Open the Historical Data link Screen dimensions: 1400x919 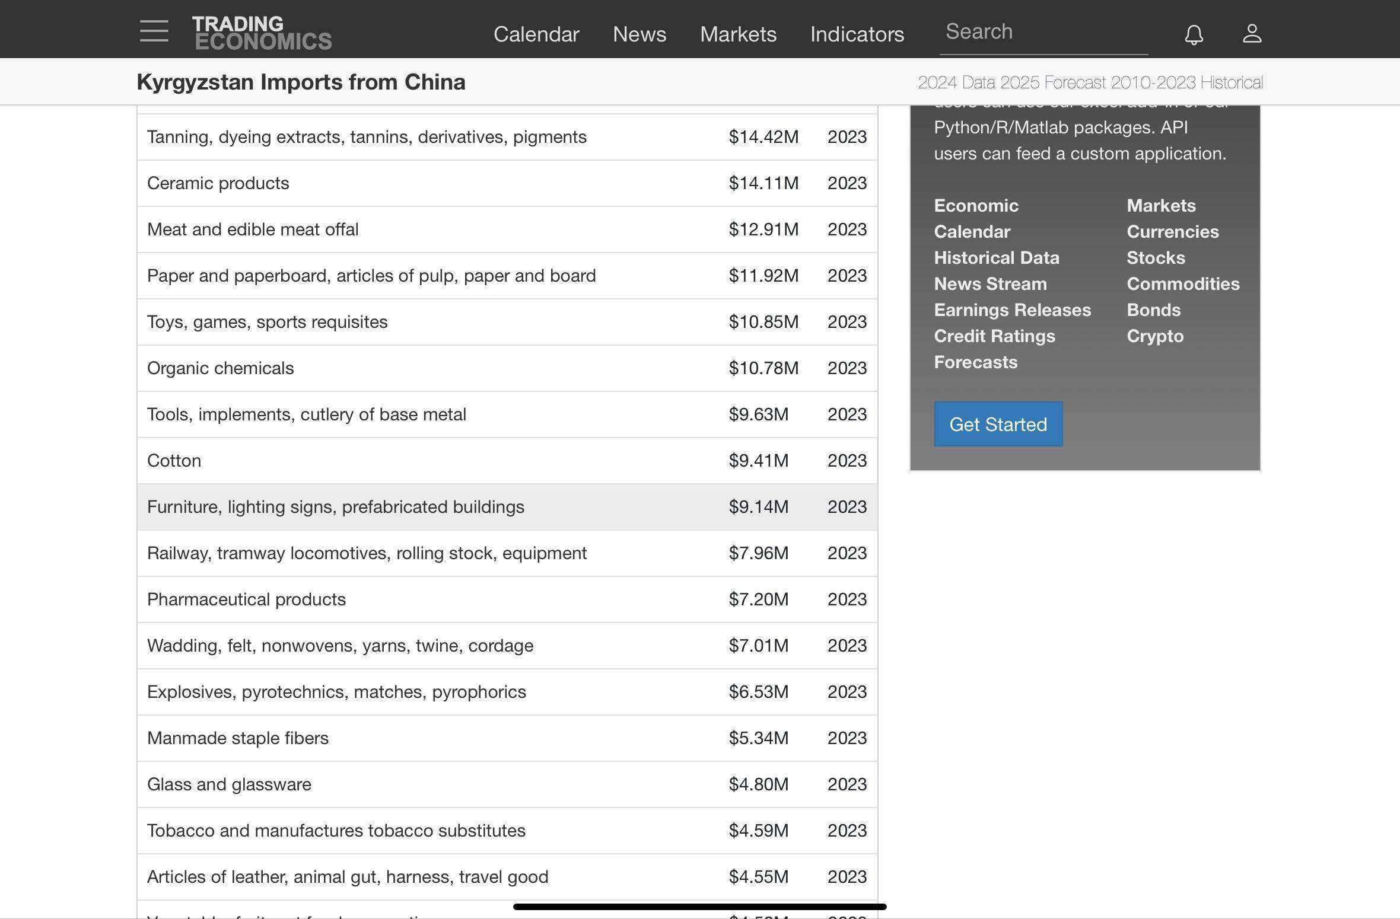(x=996, y=258)
